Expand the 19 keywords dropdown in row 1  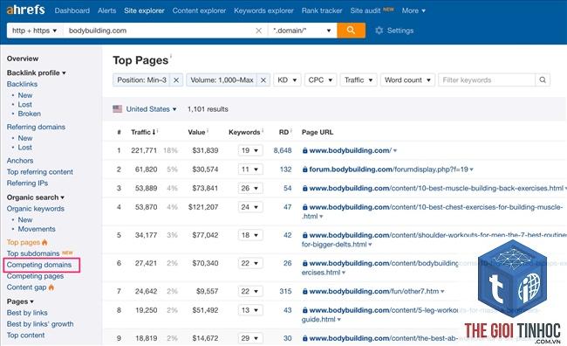tap(250, 150)
